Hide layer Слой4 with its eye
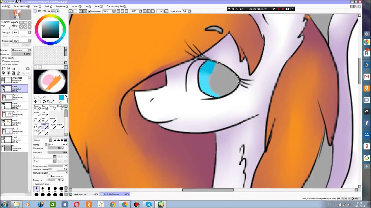 pyautogui.click(x=3, y=104)
